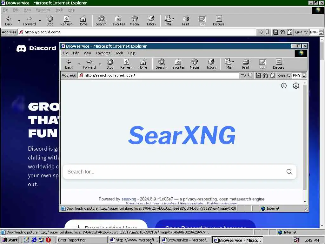This screenshot has height=244, width=325.
Task: Print from the Discord window toolbar
Action: click(186, 21)
